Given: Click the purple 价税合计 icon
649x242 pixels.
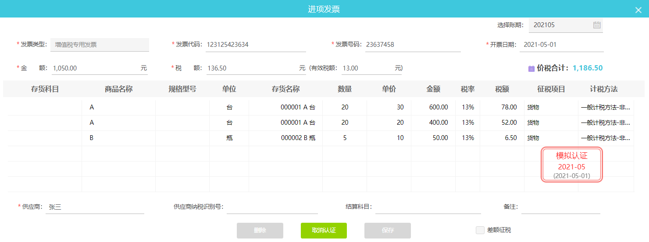Looking at the screenshot, I should [x=531, y=68].
